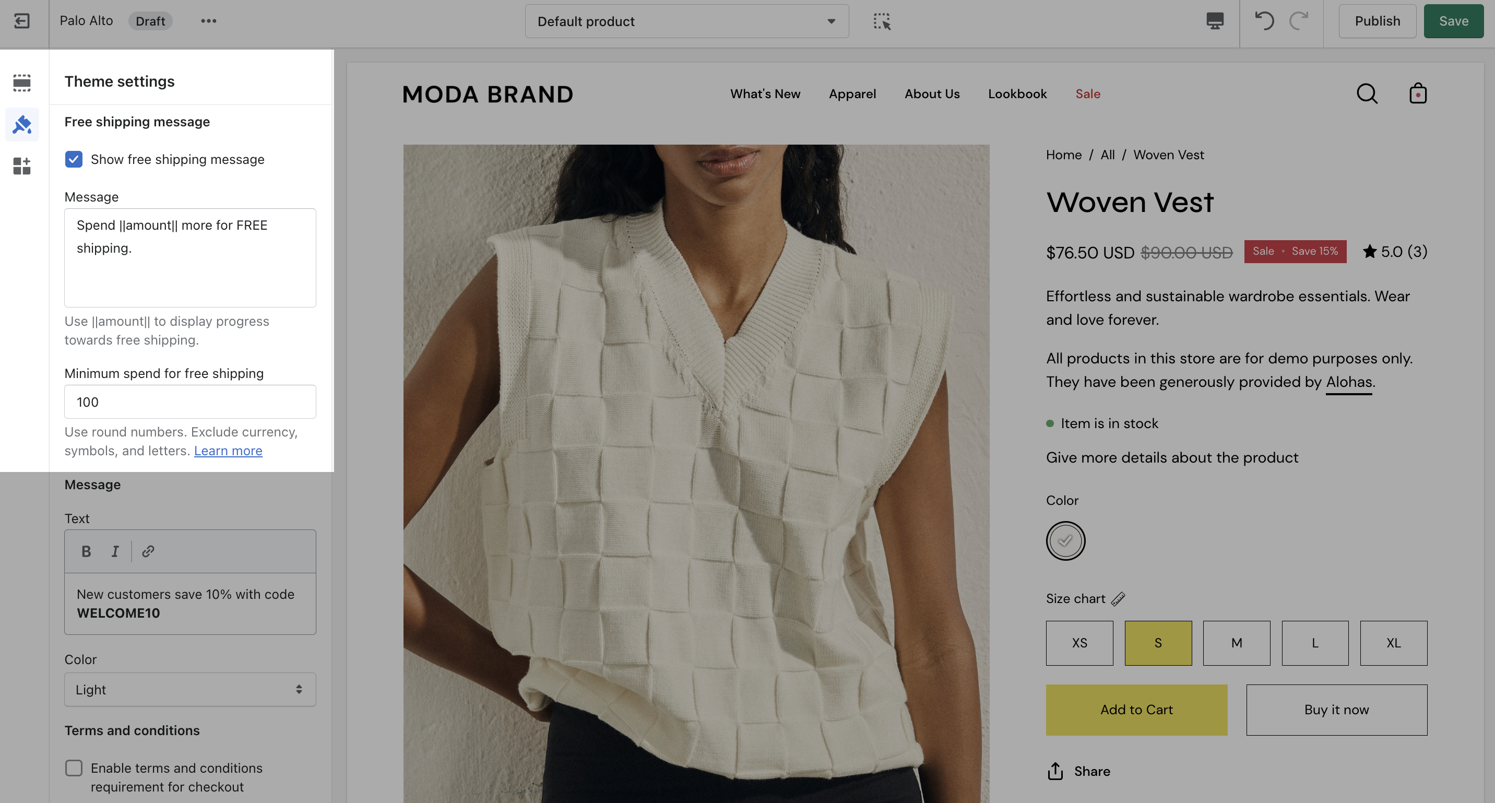Open the Sections panel sidebar icon

pos(22,82)
